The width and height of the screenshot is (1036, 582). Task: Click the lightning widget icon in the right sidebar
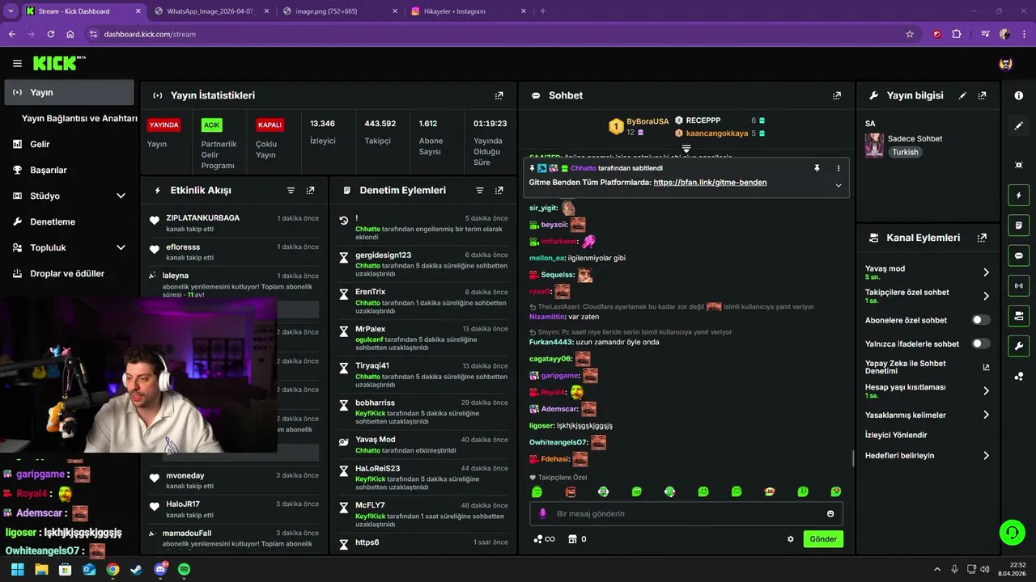point(1019,195)
